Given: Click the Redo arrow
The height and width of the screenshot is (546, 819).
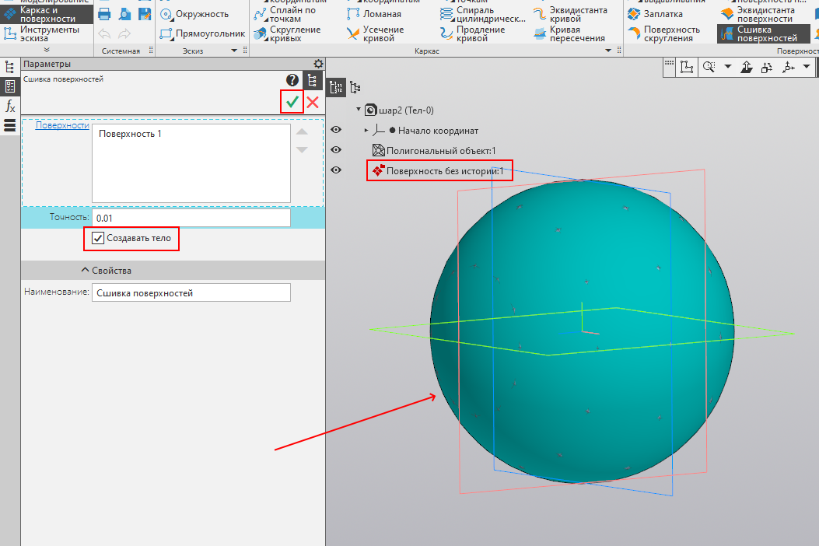Looking at the screenshot, I should [x=124, y=34].
